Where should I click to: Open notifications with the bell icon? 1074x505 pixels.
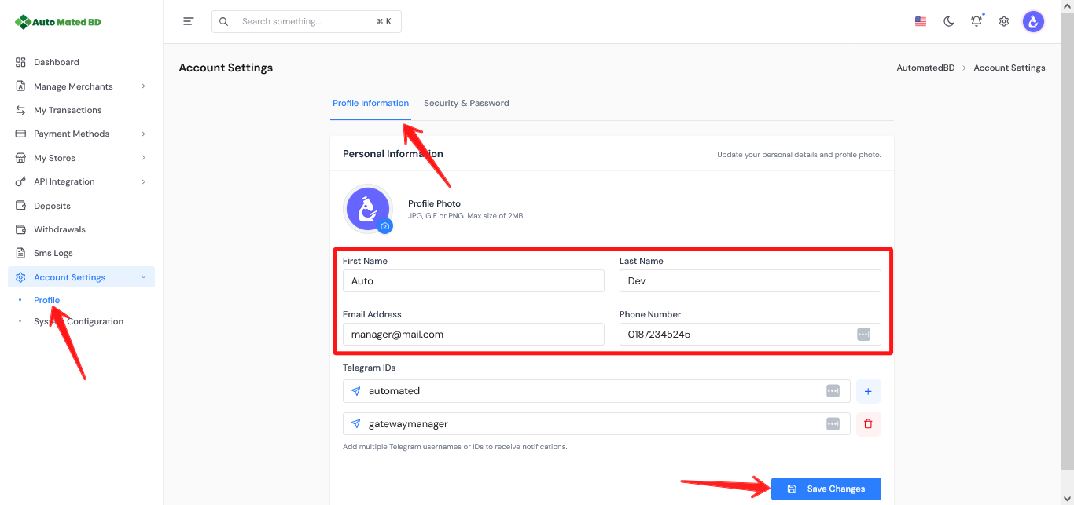click(976, 21)
